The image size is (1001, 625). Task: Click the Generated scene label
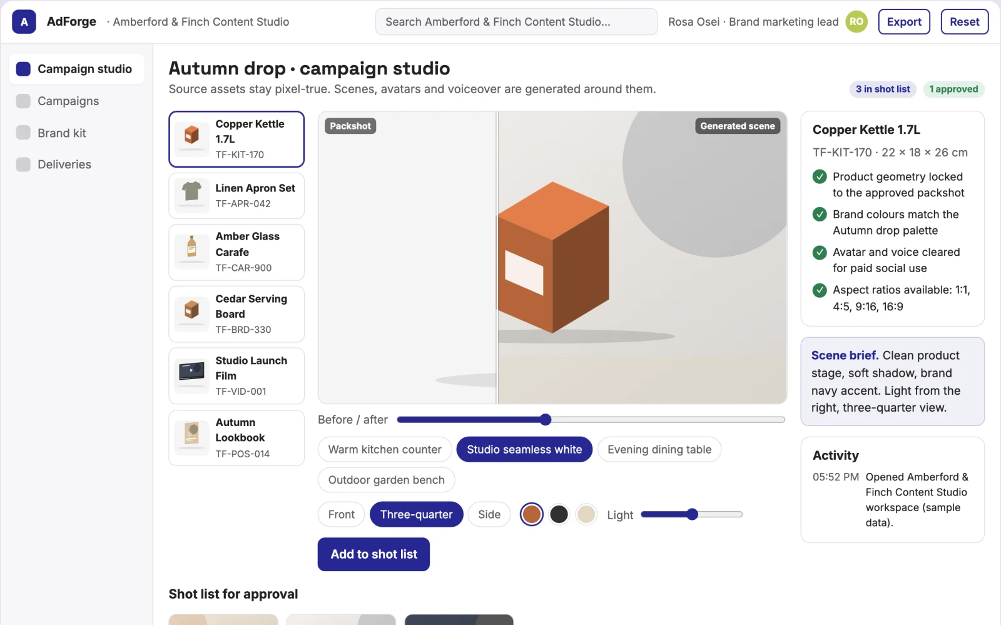[738, 126]
